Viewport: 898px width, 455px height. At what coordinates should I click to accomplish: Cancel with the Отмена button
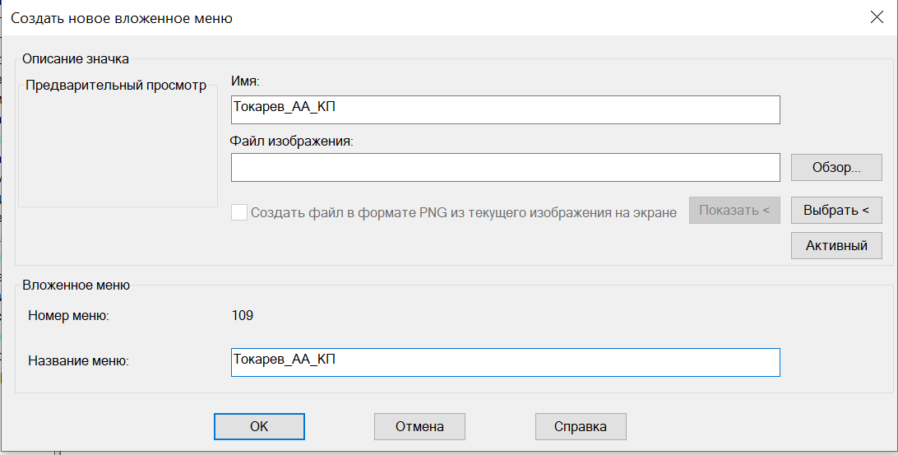point(419,426)
